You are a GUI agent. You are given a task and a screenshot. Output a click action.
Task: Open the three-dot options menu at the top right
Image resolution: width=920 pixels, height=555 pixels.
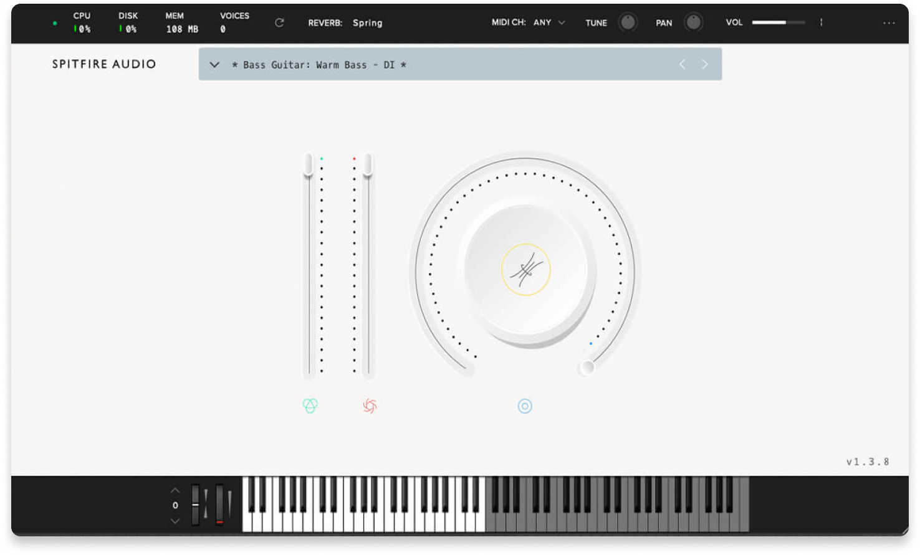pyautogui.click(x=889, y=23)
